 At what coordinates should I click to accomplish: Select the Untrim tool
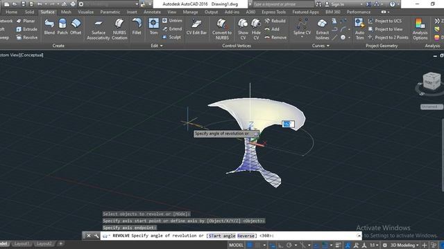click(172, 21)
